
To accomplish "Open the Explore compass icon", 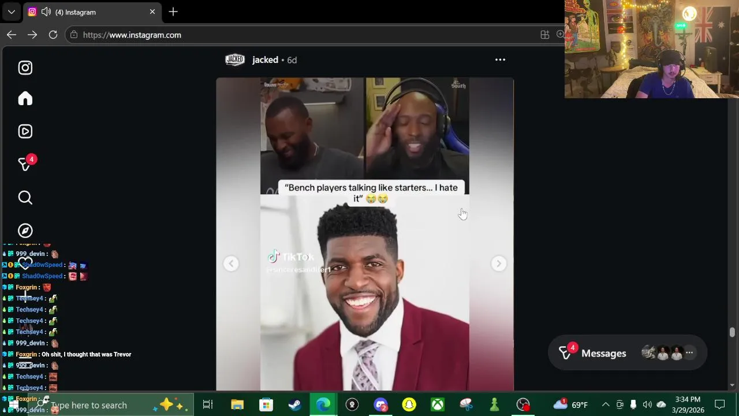I will [25, 231].
